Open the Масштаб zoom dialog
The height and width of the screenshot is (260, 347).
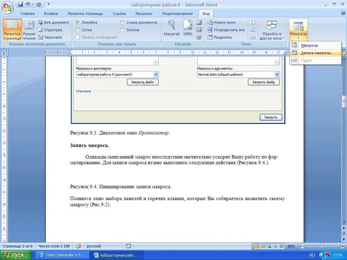pos(171,28)
